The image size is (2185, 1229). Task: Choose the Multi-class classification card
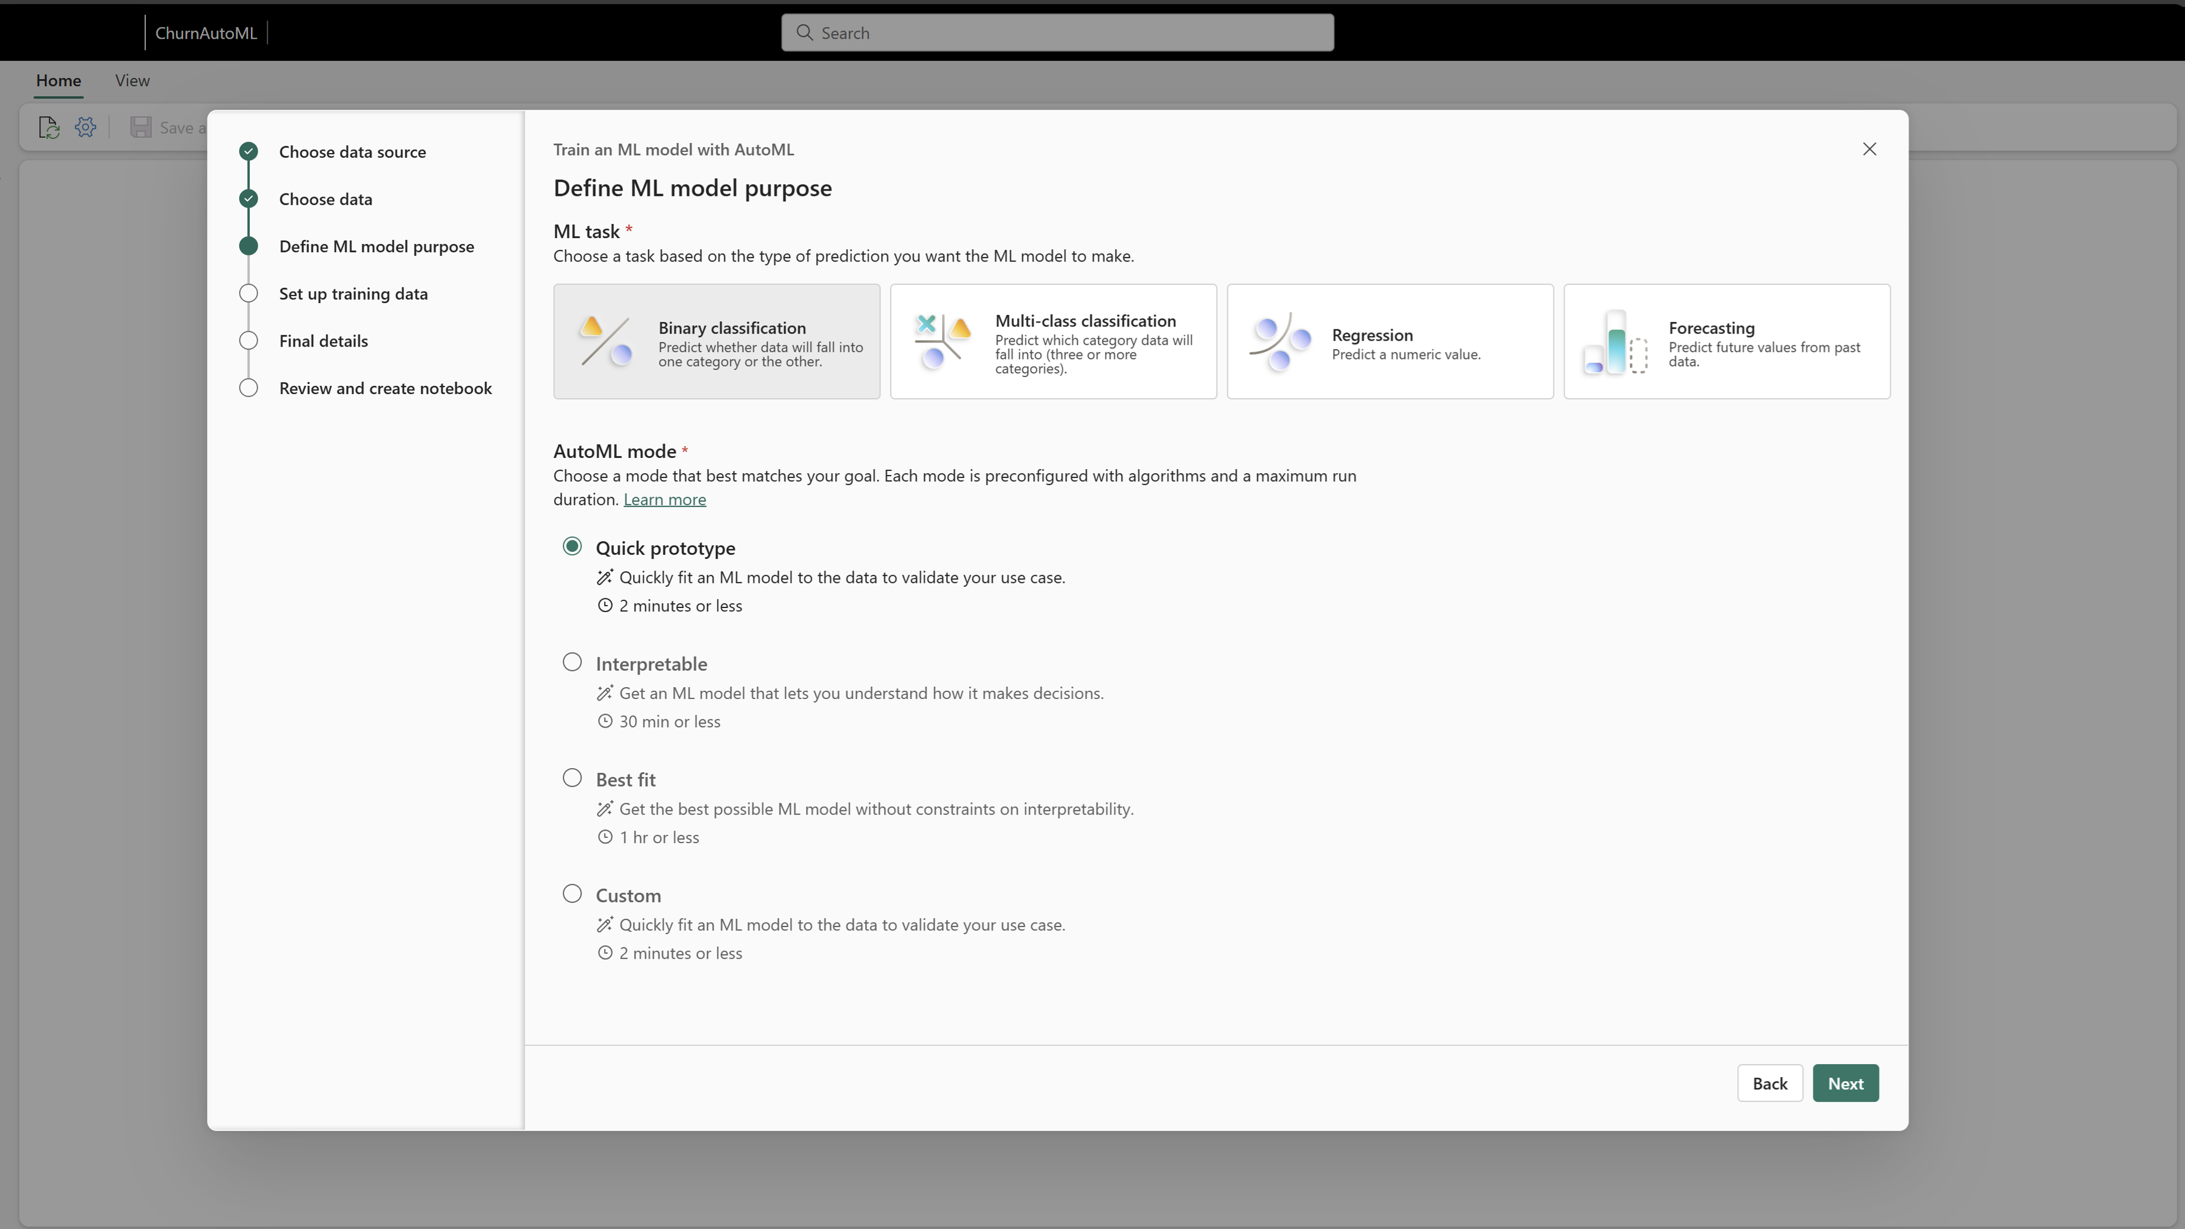tap(1052, 341)
